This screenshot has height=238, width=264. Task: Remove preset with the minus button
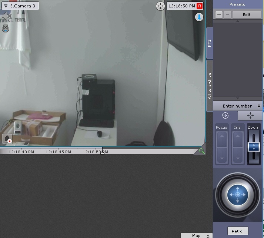pos(227,14)
